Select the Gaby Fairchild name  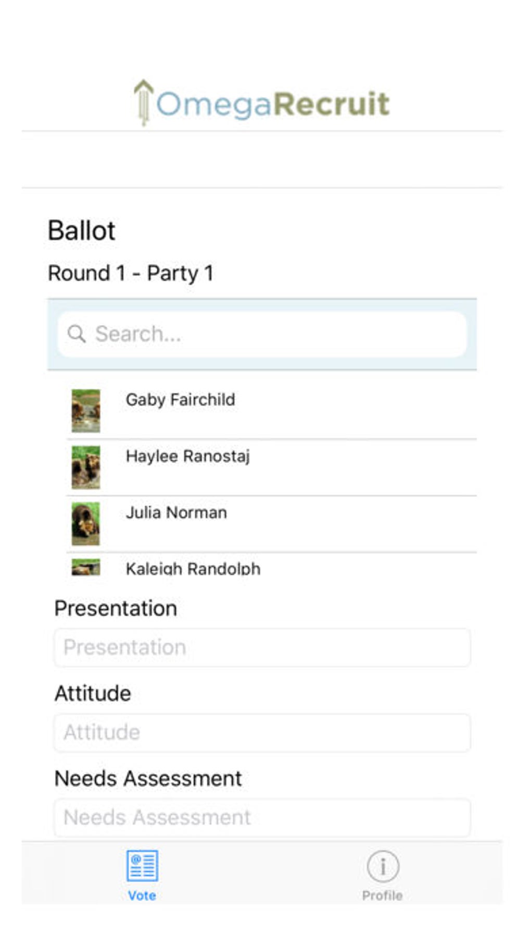(180, 400)
